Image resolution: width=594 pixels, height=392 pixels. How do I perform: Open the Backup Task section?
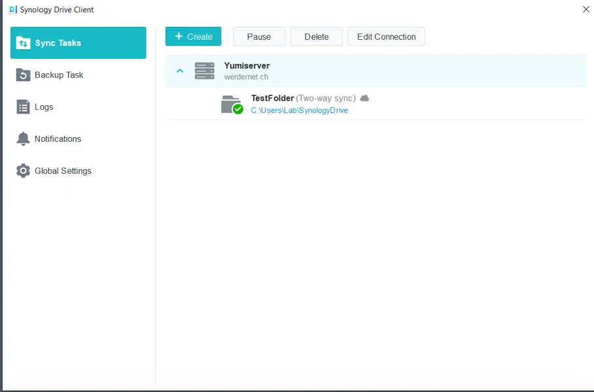[x=78, y=75]
